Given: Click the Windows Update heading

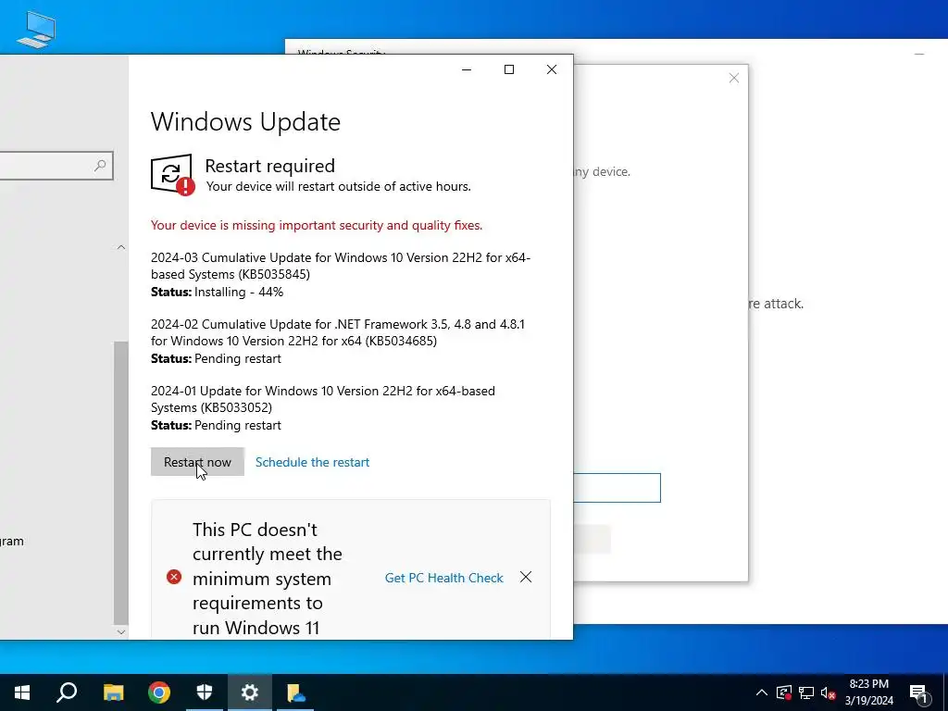Looking at the screenshot, I should (245, 122).
